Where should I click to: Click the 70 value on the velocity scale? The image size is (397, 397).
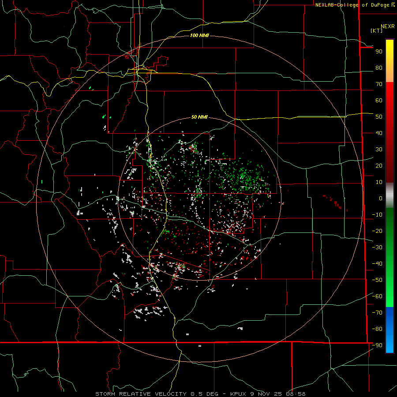379,84
